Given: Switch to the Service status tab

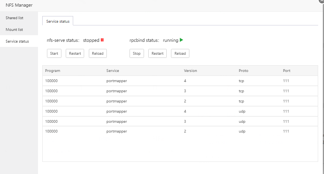Looking at the screenshot, I should pos(58,22).
